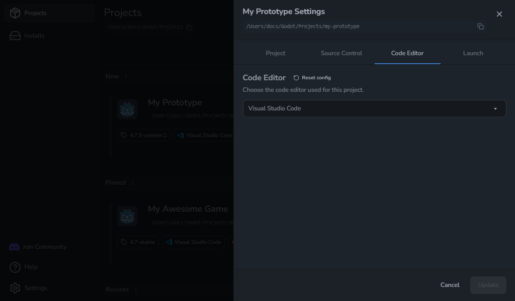This screenshot has width=515, height=301.
Task: Click the Code Editor section heading
Action: [x=264, y=78]
